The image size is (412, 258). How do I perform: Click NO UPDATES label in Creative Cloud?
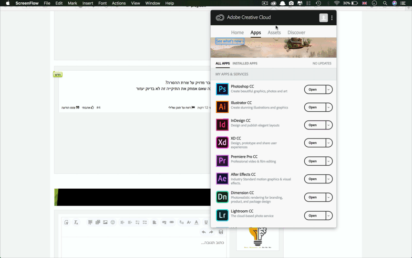(x=321, y=64)
